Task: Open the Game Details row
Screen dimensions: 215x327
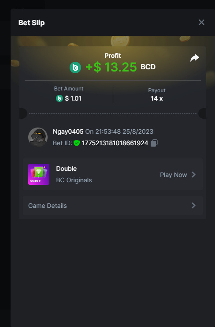Action: (x=113, y=206)
